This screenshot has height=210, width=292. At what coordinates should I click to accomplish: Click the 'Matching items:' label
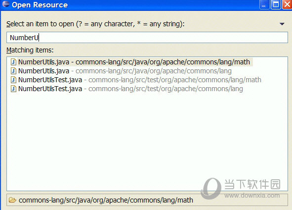pos(30,50)
